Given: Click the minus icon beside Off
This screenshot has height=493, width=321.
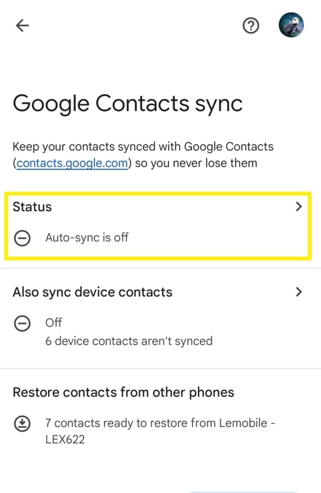Looking at the screenshot, I should [x=23, y=323].
